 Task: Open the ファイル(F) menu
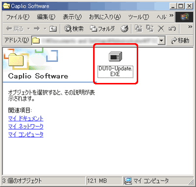coord(18,17)
